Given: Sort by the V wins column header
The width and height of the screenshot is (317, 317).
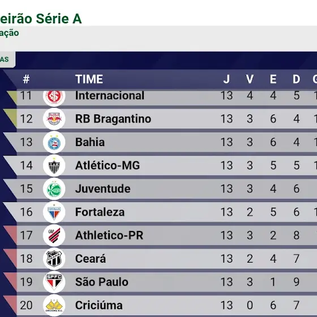Looking at the screenshot, I should click(250, 79).
